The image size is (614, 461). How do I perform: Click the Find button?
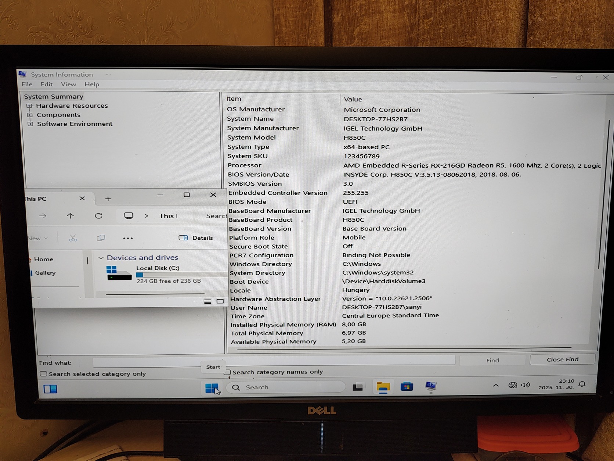tap(492, 360)
